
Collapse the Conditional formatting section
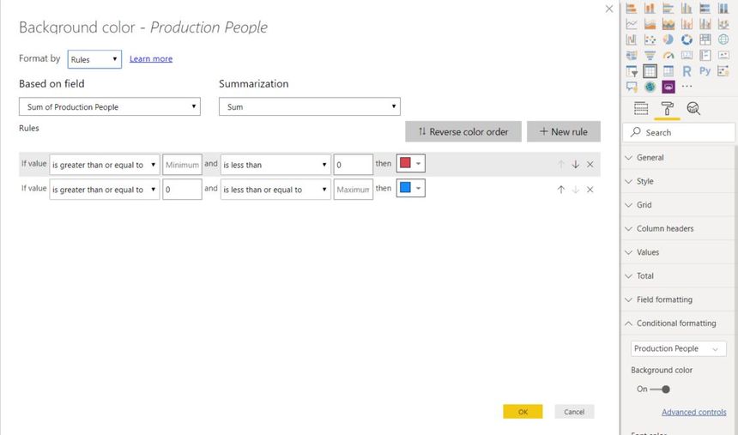(678, 323)
